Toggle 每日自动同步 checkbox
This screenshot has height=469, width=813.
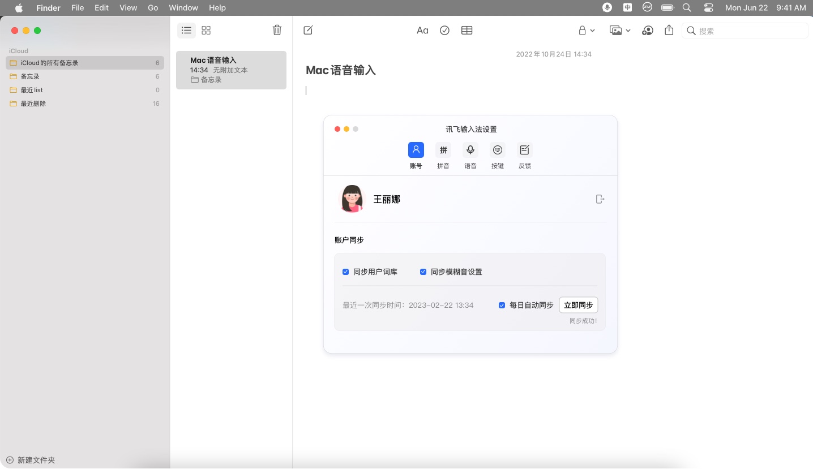(502, 305)
